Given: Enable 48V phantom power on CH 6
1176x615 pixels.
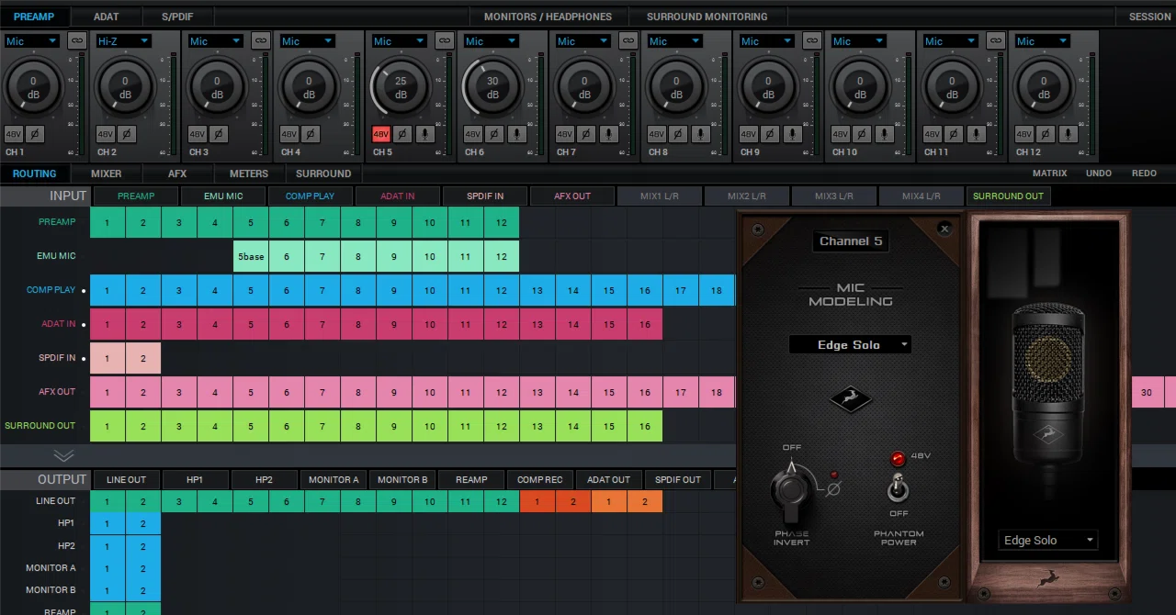Looking at the screenshot, I should tap(473, 134).
